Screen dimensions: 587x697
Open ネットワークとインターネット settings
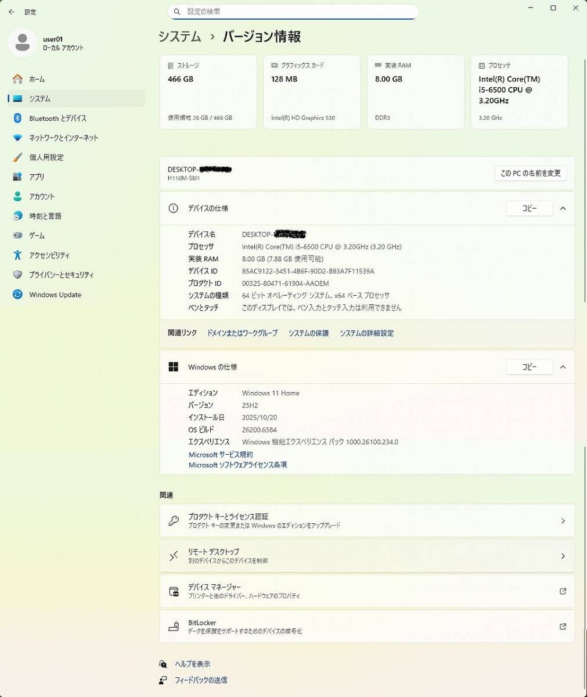[x=76, y=138]
